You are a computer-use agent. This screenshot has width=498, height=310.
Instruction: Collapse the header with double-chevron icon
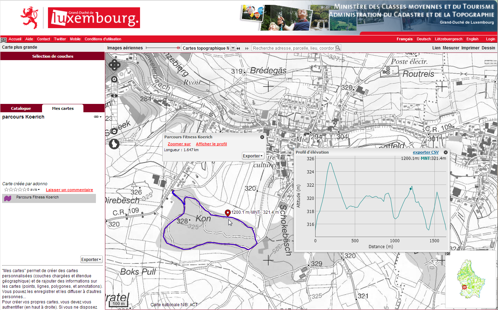(x=3, y=40)
